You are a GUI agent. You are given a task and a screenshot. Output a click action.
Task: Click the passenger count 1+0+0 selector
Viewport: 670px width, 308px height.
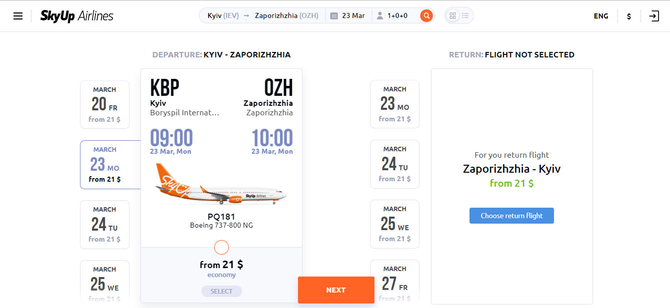click(x=392, y=15)
